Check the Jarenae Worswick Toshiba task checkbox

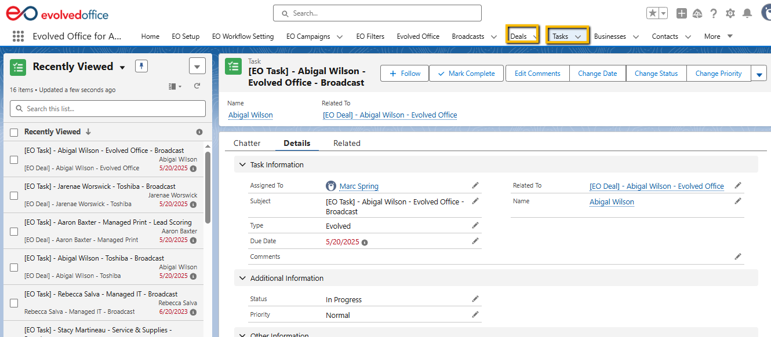pos(14,196)
